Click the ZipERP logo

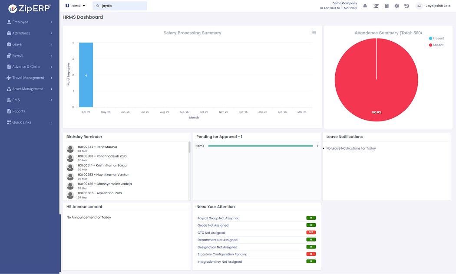pos(30,8)
